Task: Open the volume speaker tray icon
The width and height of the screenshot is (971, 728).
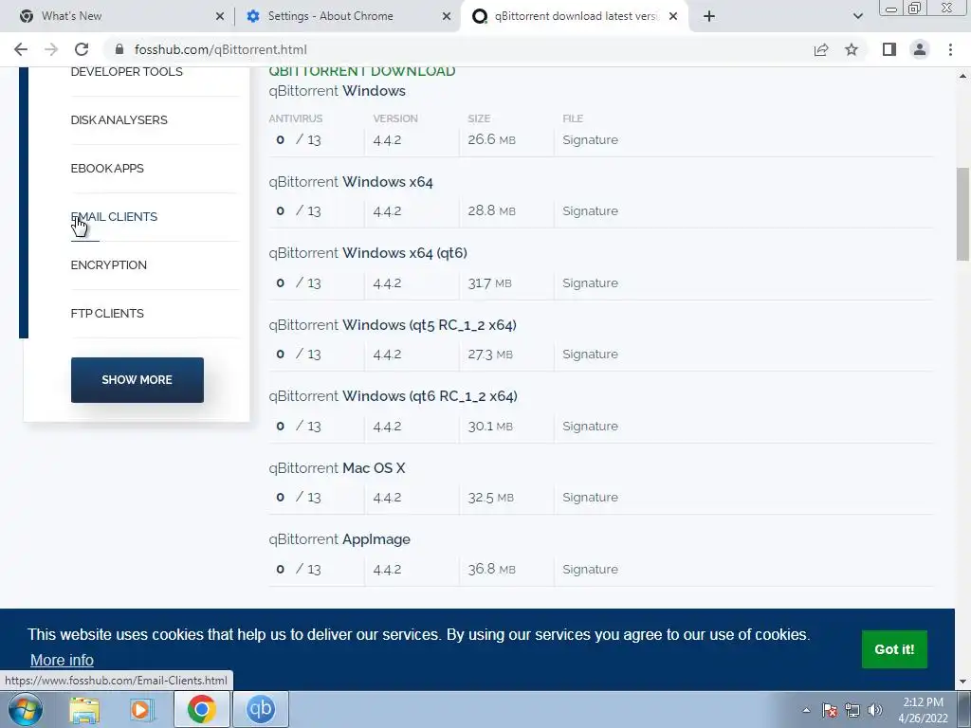Action: point(875,710)
